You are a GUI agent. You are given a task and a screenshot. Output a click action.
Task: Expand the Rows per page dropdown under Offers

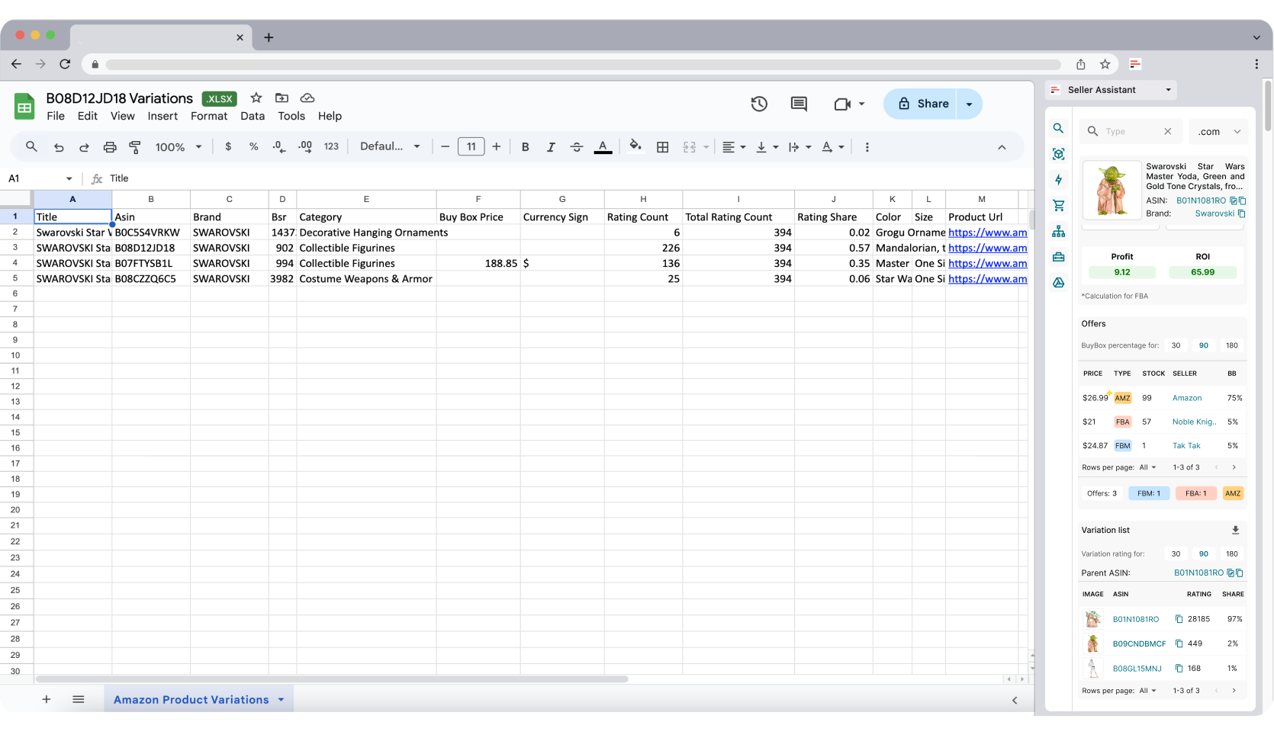click(x=1147, y=467)
